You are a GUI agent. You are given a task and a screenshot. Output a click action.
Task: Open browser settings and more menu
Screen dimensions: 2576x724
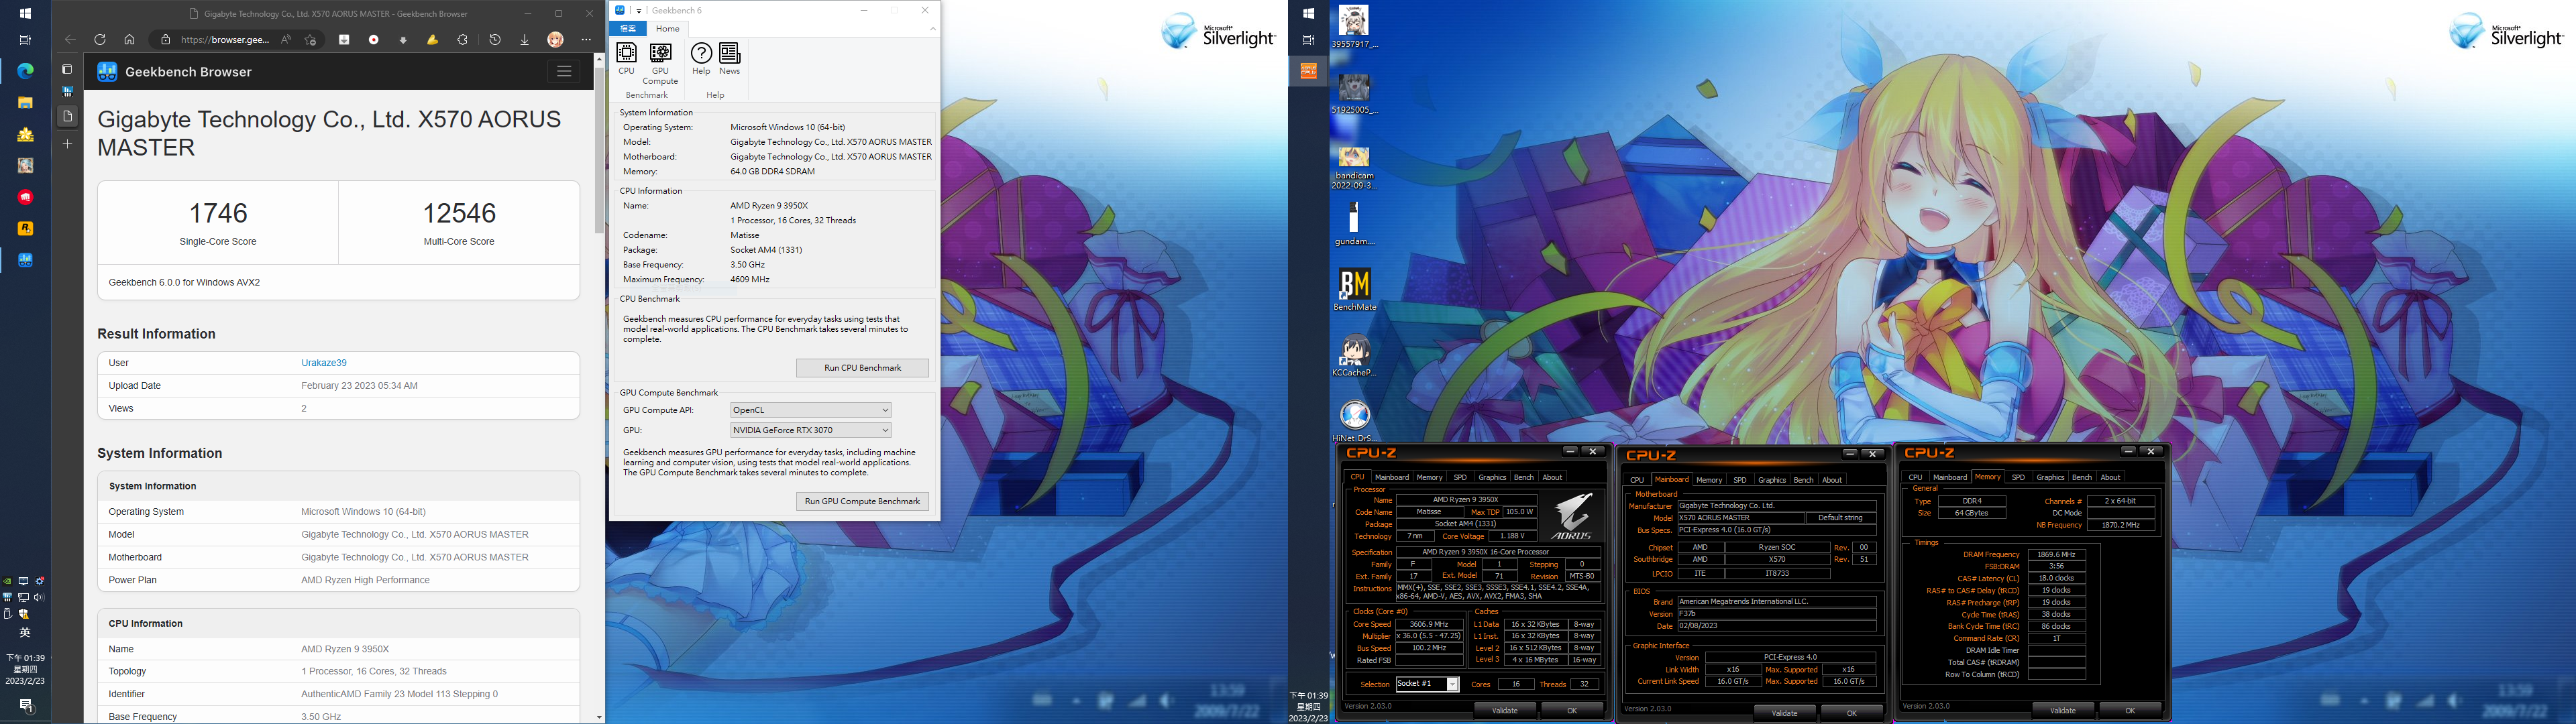586,40
